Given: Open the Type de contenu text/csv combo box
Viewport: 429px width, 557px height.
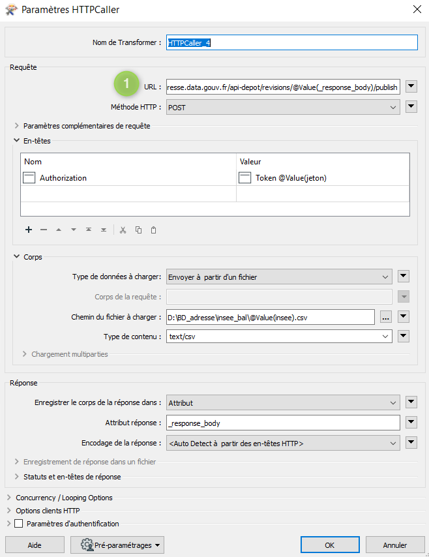Looking at the screenshot, I should pyautogui.click(x=279, y=337).
